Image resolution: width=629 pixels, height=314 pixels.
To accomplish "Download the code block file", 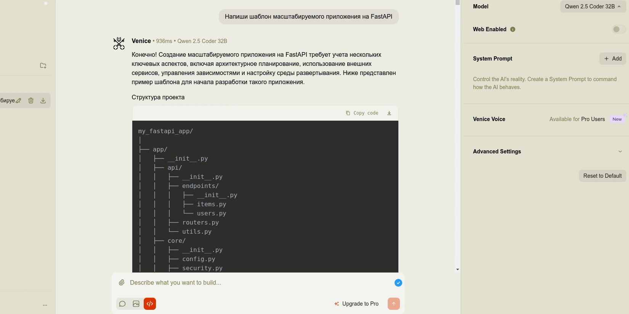I will point(389,113).
